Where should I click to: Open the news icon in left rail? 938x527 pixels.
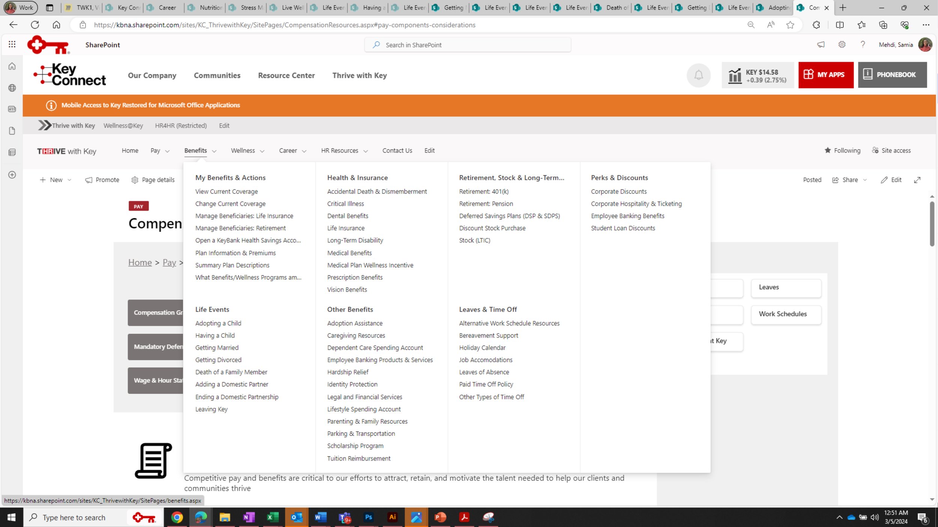coord(12,109)
